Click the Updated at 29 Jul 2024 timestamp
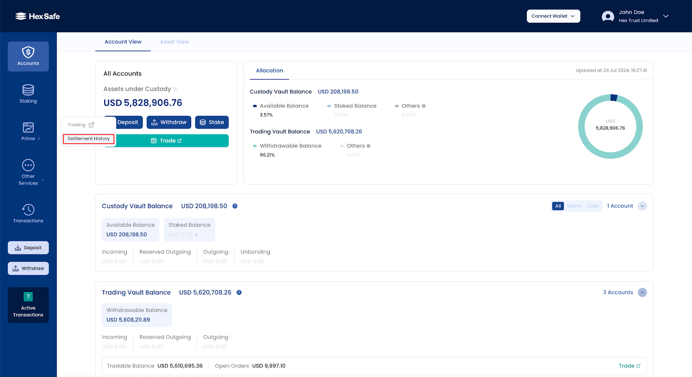 pyautogui.click(x=611, y=70)
